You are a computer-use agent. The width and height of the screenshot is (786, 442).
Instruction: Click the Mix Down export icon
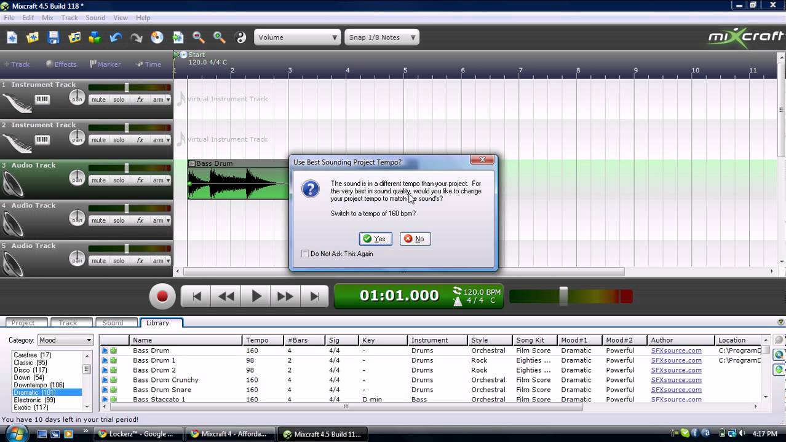coord(178,37)
